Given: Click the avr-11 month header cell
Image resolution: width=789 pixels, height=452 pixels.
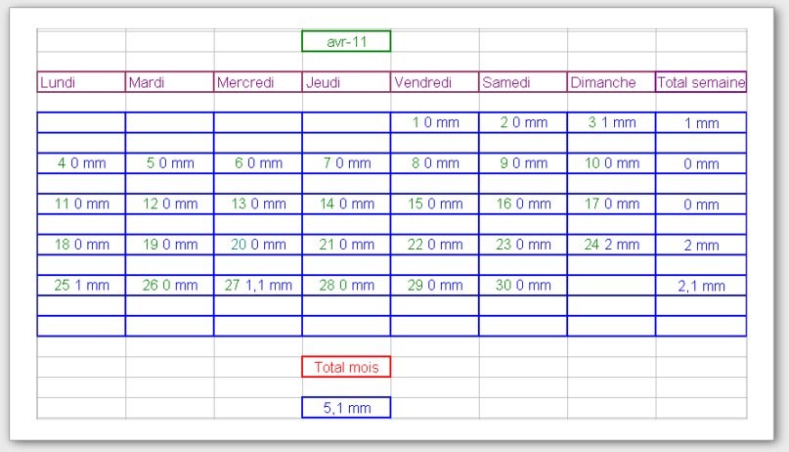Looking at the screenshot, I should click(346, 41).
